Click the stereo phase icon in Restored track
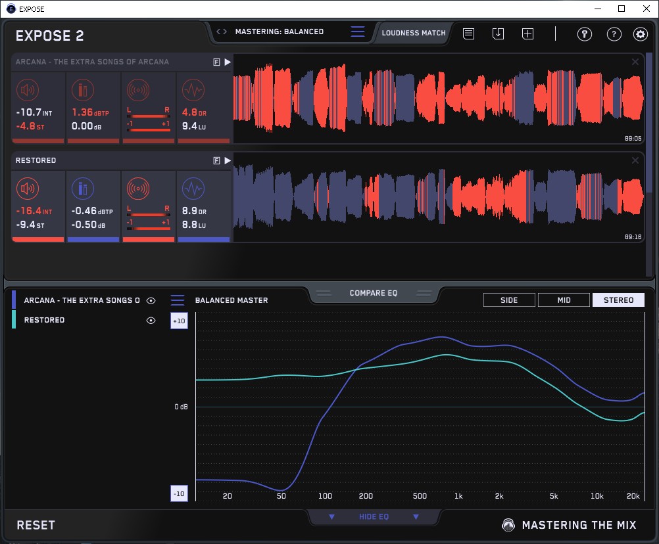Image resolution: width=659 pixels, height=544 pixels. [x=138, y=189]
